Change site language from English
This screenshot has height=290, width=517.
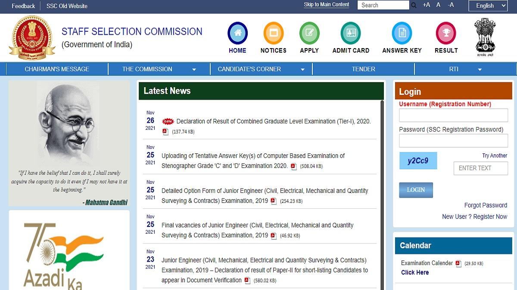click(488, 6)
